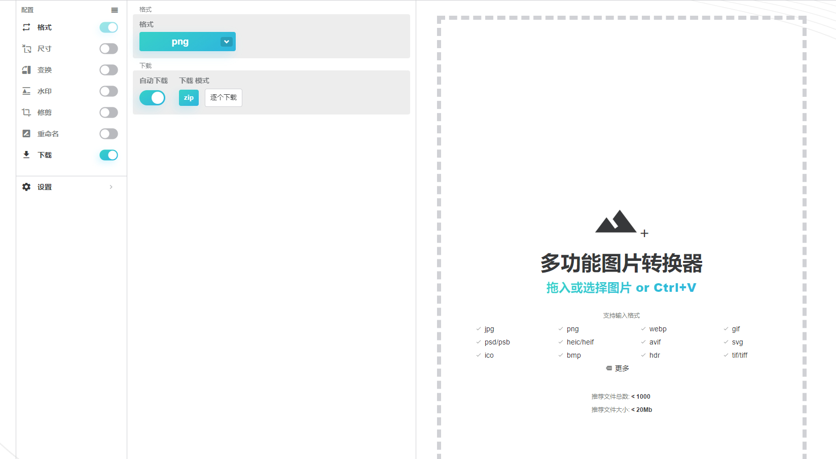This screenshot has height=459, width=836.
Task: Click the 推荐文件大小 < 20Mb text
Action: click(x=622, y=410)
